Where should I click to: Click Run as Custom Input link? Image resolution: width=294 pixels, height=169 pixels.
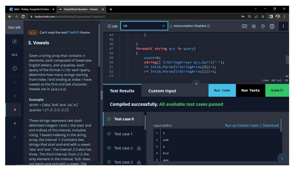click(242, 125)
